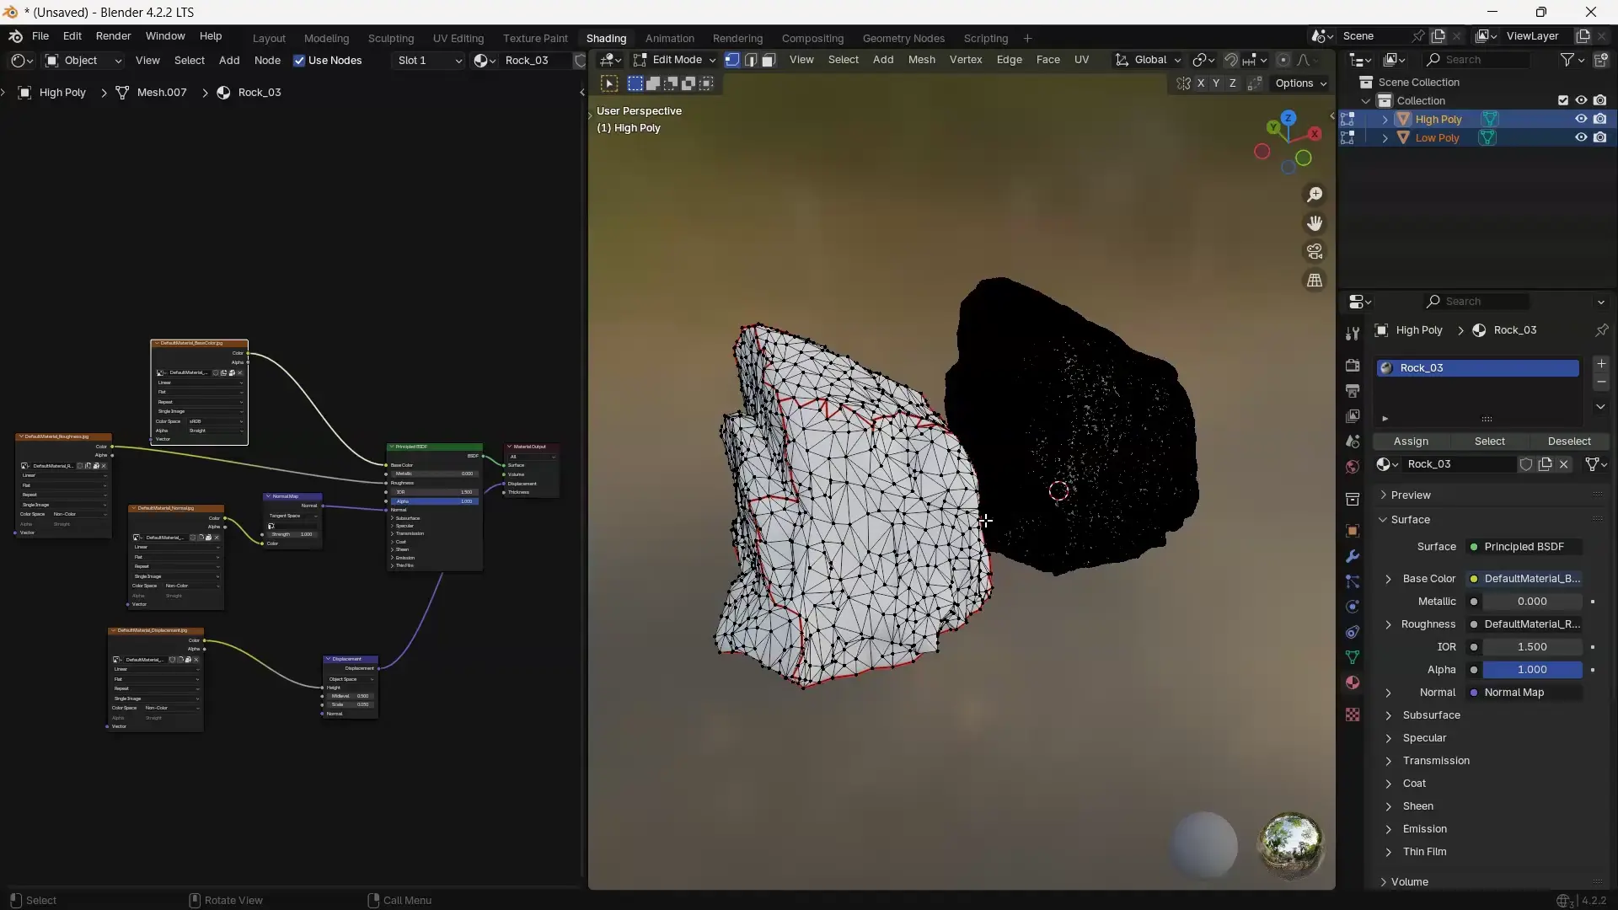
Task: Click the Metallic value field
Action: 1532,602
